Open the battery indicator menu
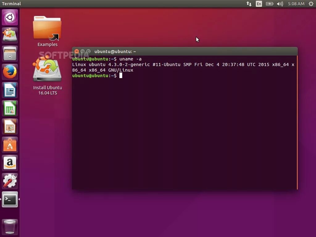316x237 pixels. pos(269,4)
